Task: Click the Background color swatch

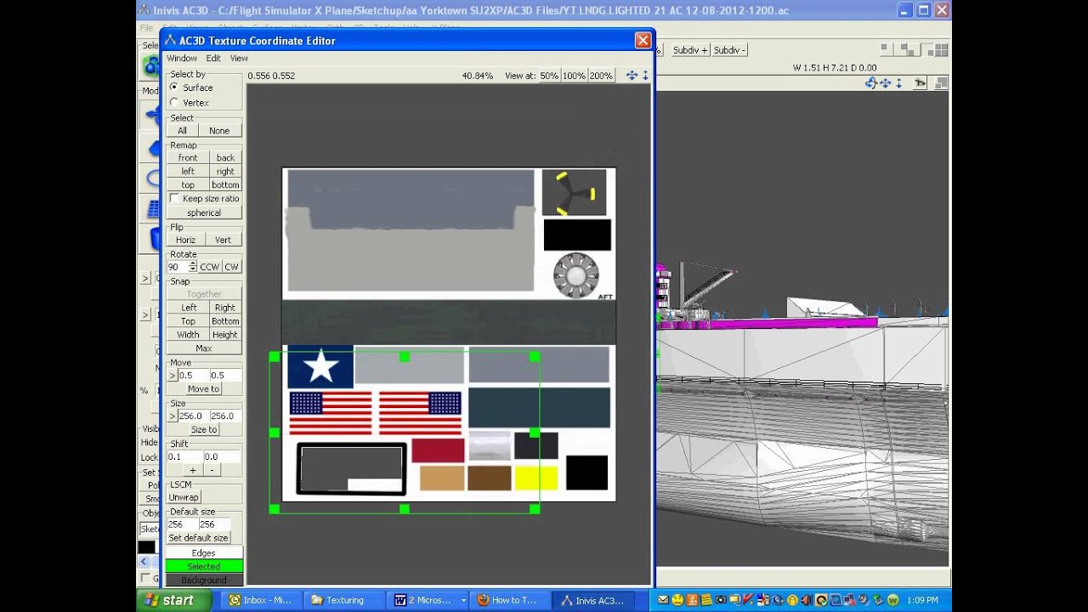Action: pos(204,581)
